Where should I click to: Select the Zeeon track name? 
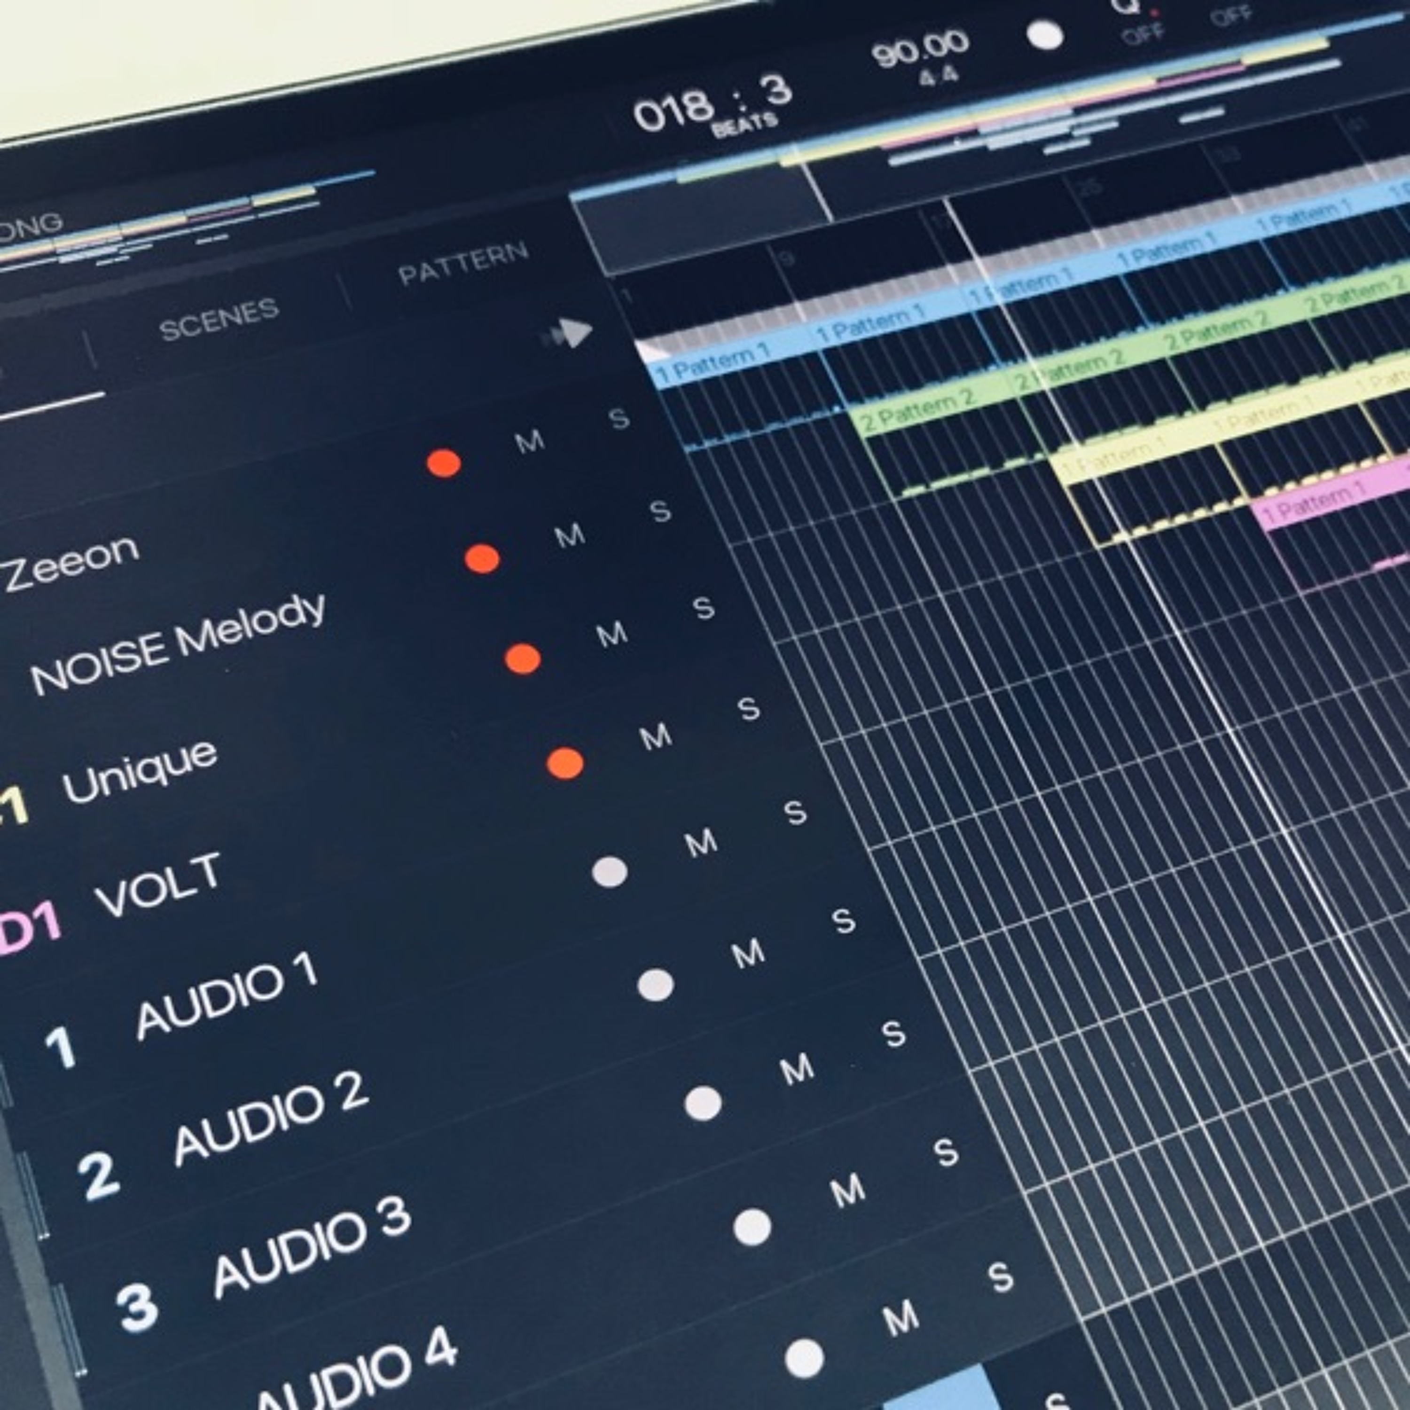tap(71, 564)
